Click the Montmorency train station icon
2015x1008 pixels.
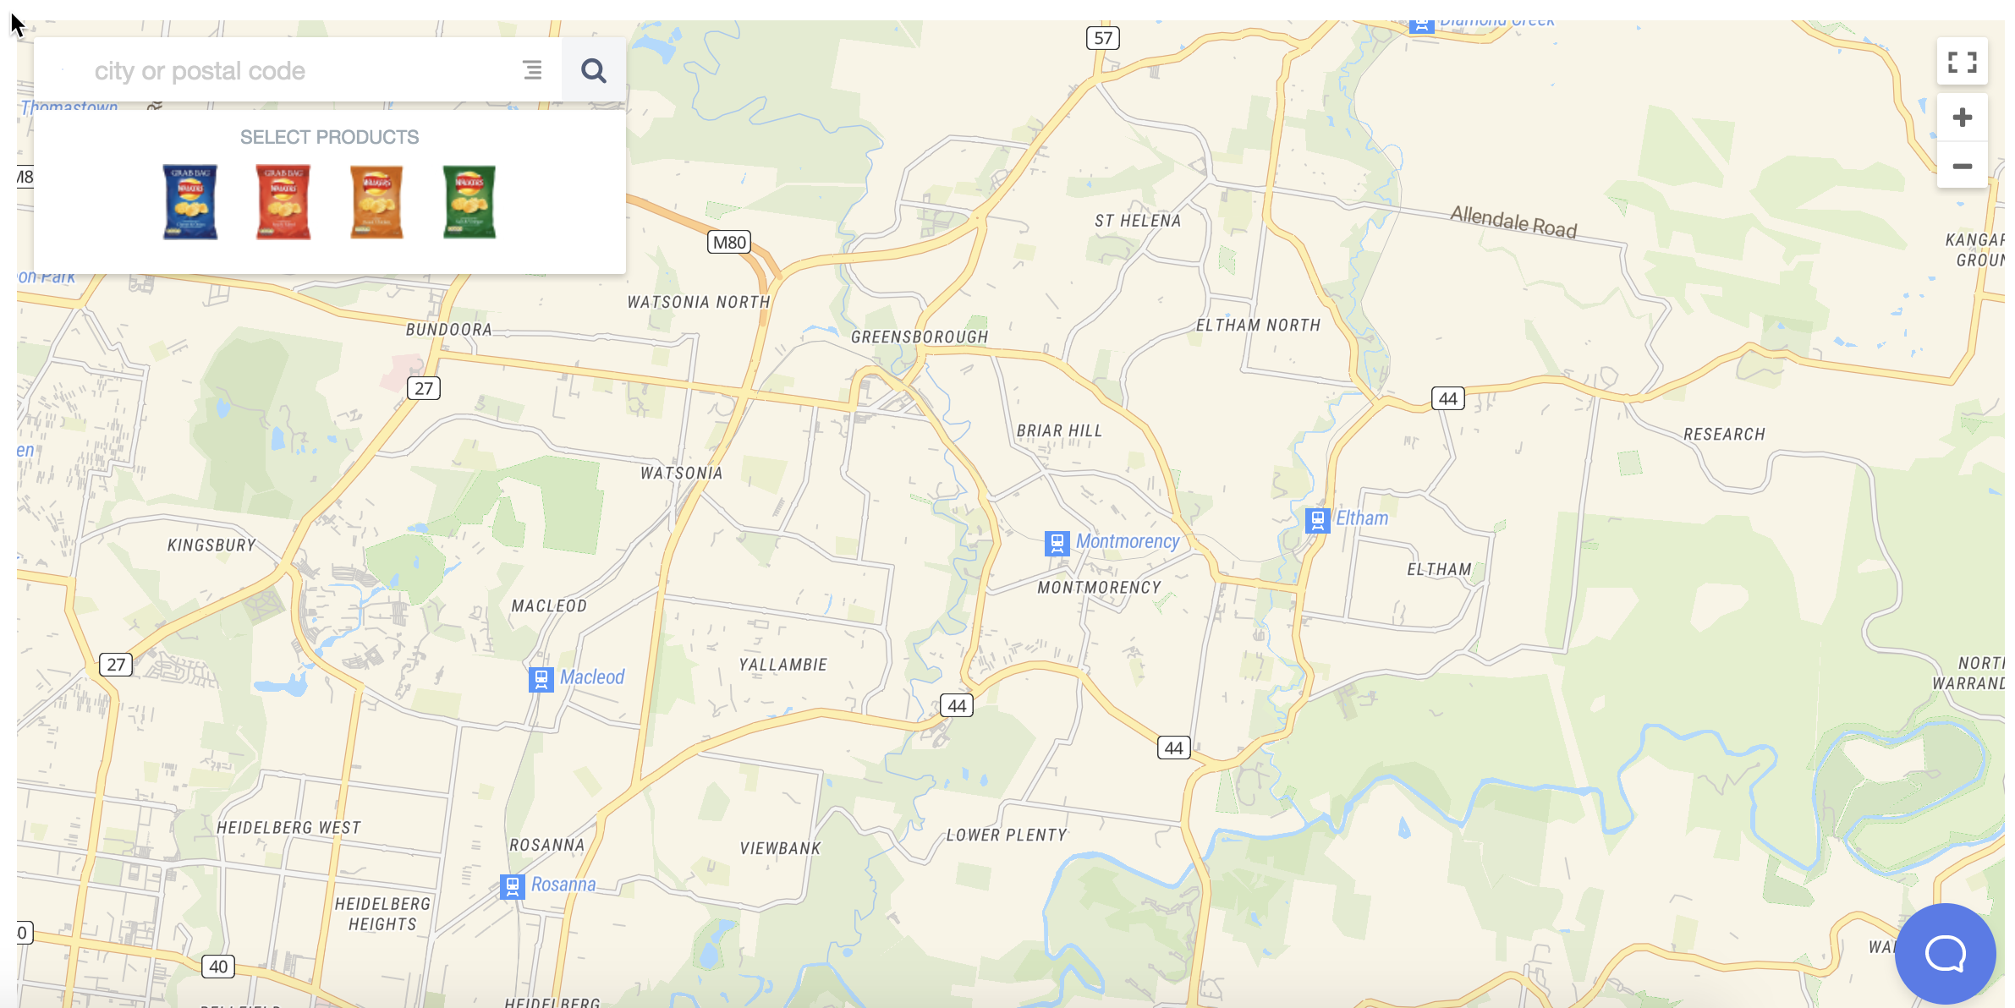pos(1057,543)
